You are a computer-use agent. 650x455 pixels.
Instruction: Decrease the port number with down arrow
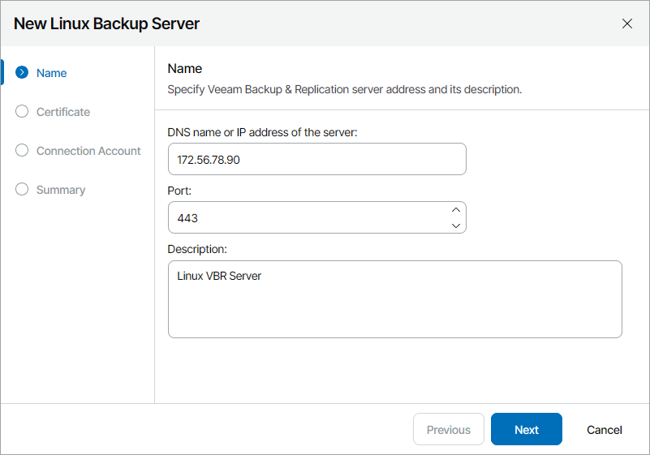pos(456,225)
